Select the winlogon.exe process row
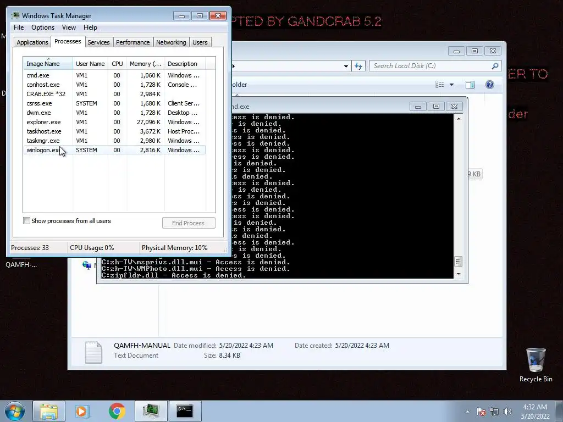The image size is (563, 422). (x=114, y=150)
